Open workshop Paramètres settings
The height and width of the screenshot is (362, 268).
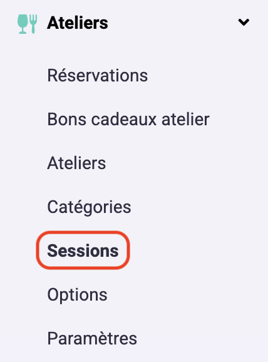point(92,338)
